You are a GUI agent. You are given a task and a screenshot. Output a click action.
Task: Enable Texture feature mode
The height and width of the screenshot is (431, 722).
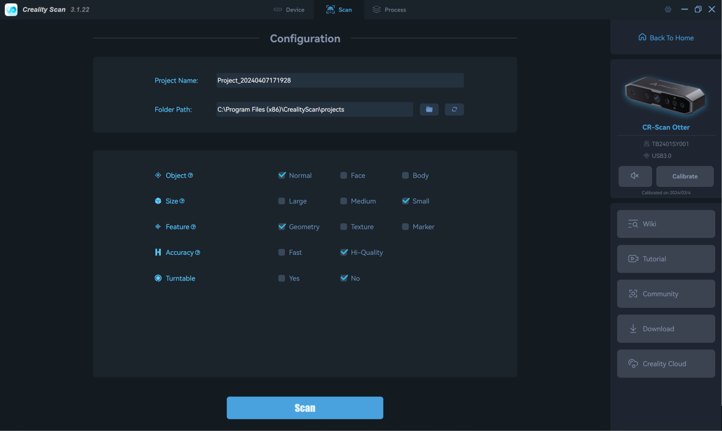click(x=344, y=227)
